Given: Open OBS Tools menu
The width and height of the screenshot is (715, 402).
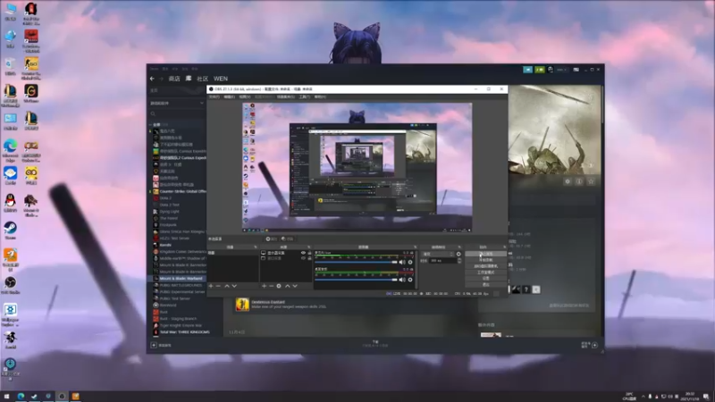Looking at the screenshot, I should pyautogui.click(x=304, y=97).
